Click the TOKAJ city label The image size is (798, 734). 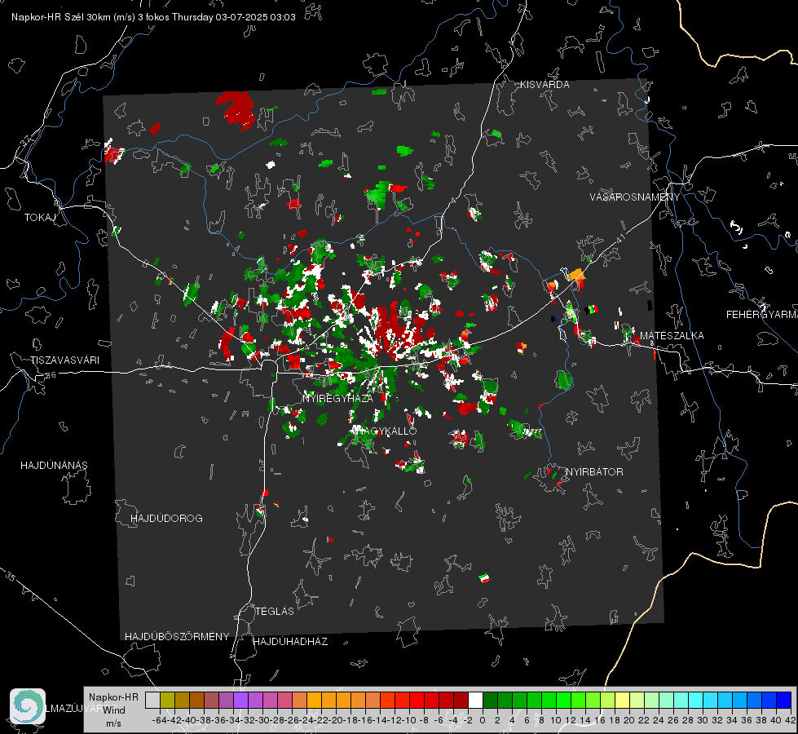pos(40,218)
